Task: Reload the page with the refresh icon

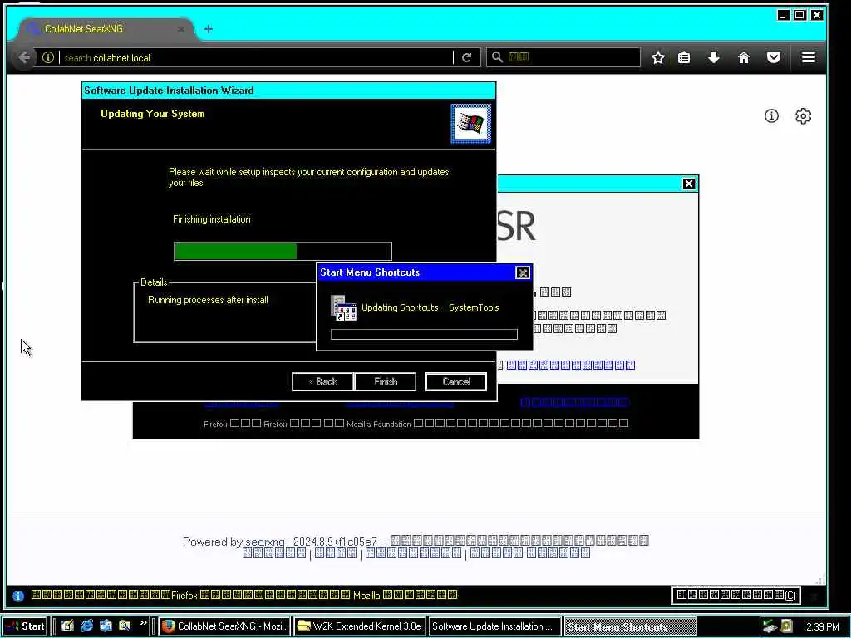Action: (466, 57)
